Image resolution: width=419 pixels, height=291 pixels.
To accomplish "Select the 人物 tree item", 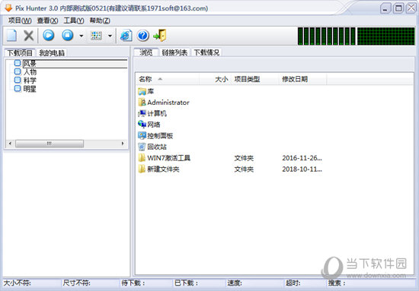I will click(30, 72).
